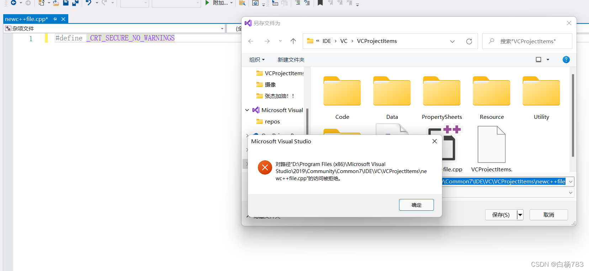589x271 pixels.
Task: Open the blue help icon
Action: (x=566, y=60)
